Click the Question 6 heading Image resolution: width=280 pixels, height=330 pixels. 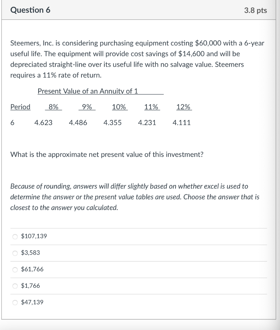tap(30, 10)
